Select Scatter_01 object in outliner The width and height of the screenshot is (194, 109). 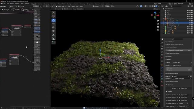point(171,21)
